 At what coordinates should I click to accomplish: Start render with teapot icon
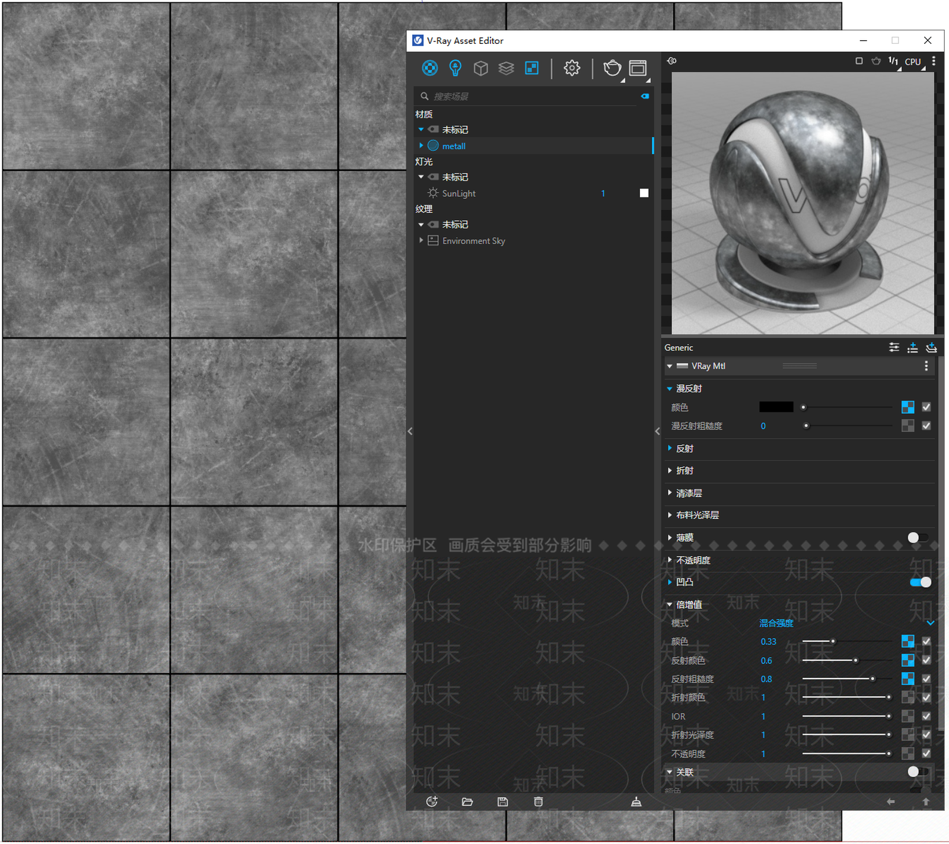click(612, 68)
